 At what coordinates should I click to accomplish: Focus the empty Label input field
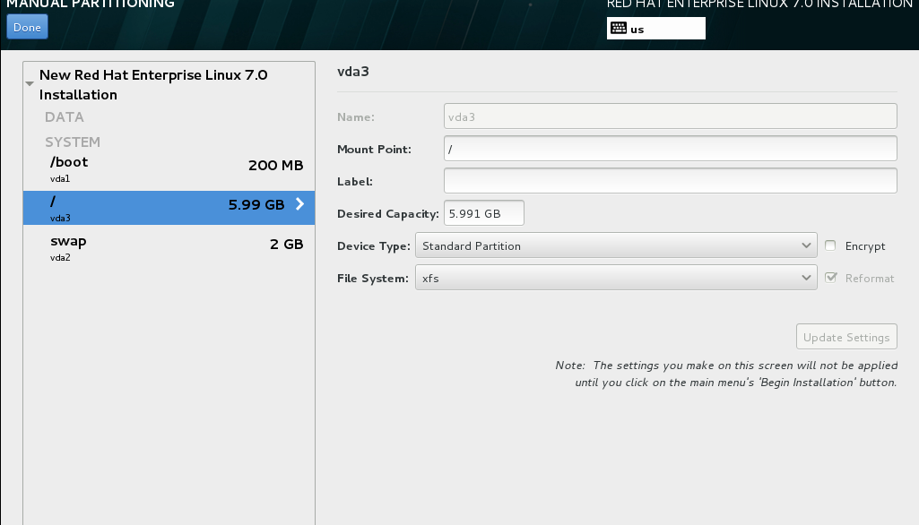tap(670, 180)
